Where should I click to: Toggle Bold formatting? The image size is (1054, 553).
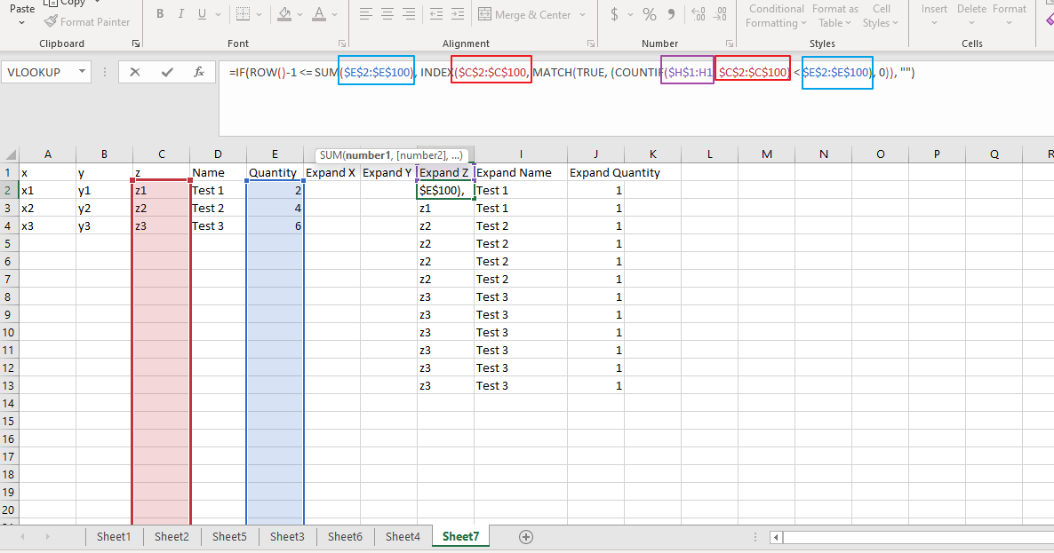click(160, 14)
